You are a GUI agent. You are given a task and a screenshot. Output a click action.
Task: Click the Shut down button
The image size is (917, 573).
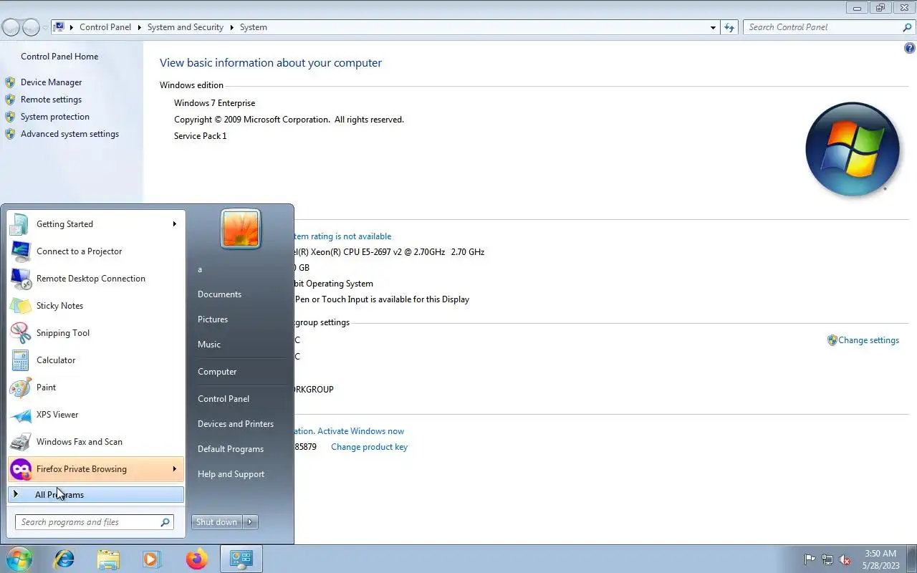[x=217, y=522]
